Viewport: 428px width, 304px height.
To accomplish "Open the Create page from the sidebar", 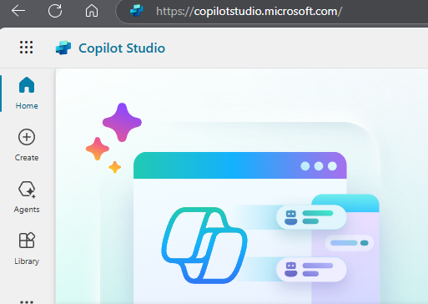I will coord(27,145).
